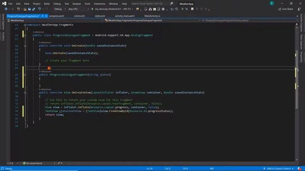Open the my_device target device dropdown
The width and height of the screenshot is (305, 171).
(x=114, y=9)
